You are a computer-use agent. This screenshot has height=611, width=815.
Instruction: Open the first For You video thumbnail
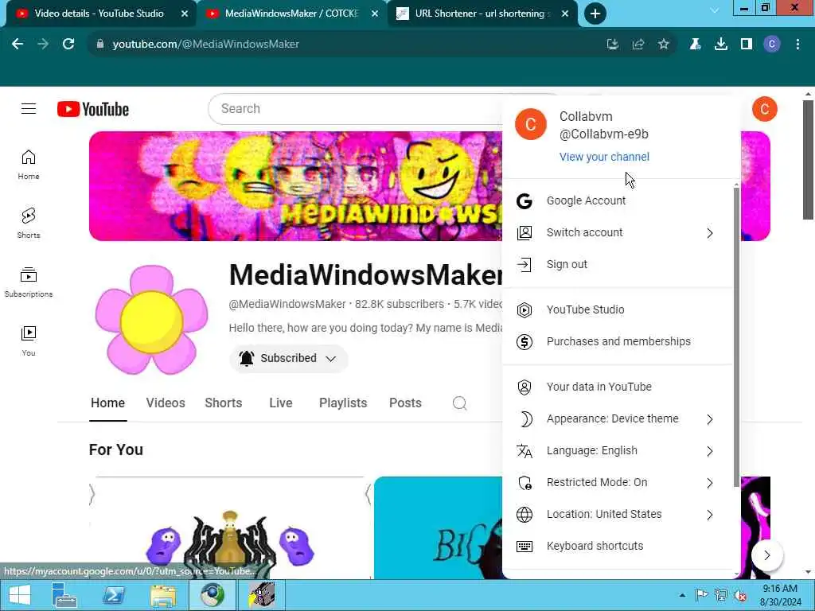[x=229, y=527]
